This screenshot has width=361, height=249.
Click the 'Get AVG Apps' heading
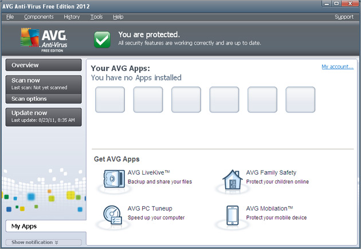(x=117, y=159)
